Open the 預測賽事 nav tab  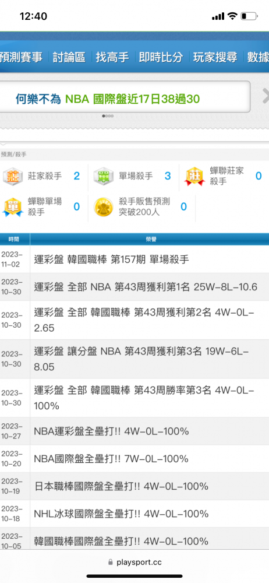point(21,57)
